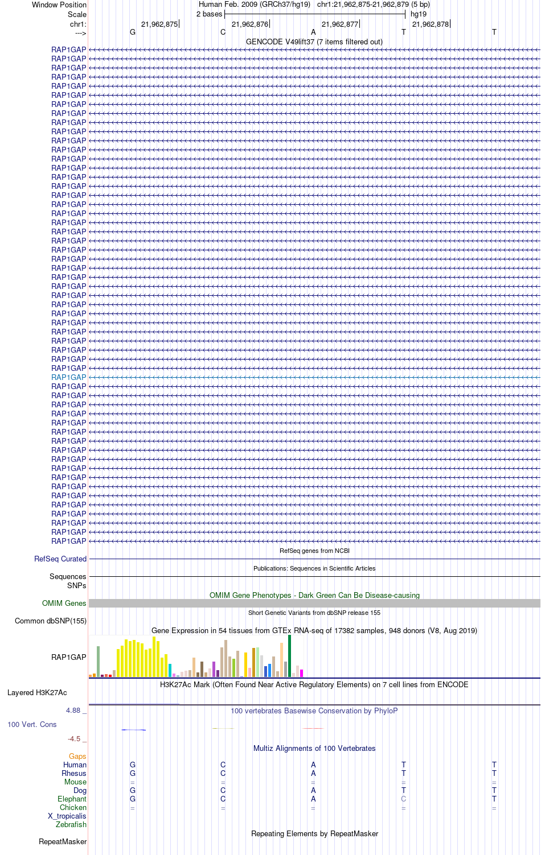Click the GENCODE V49lift37 track title

314,42
